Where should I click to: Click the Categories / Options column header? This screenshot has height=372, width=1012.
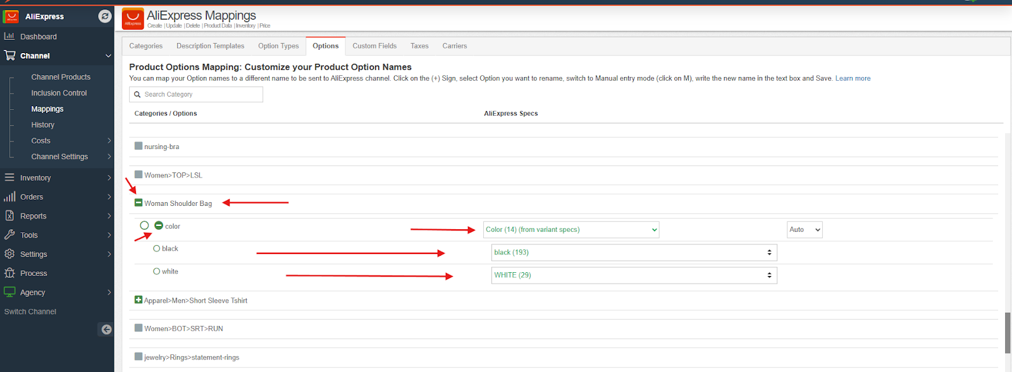pyautogui.click(x=166, y=114)
